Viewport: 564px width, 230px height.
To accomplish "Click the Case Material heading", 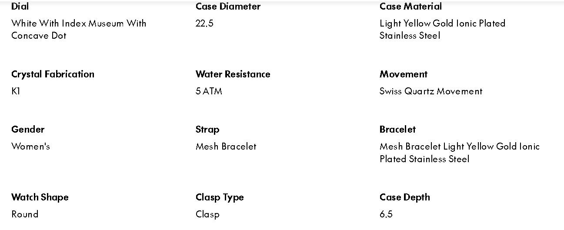I will click(410, 7).
